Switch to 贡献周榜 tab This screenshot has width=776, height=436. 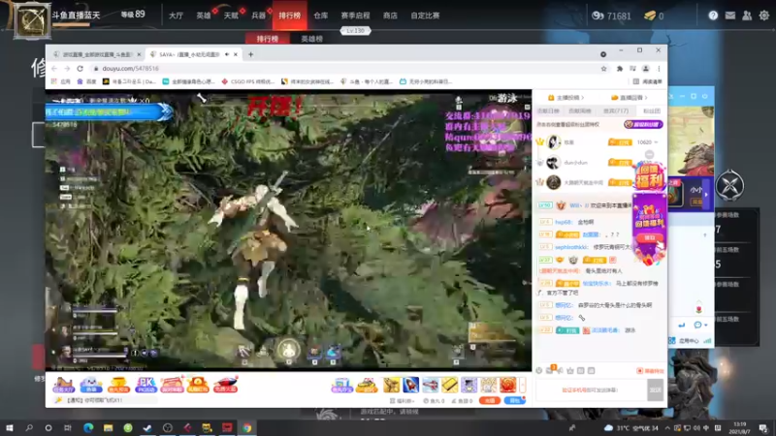tap(580, 111)
